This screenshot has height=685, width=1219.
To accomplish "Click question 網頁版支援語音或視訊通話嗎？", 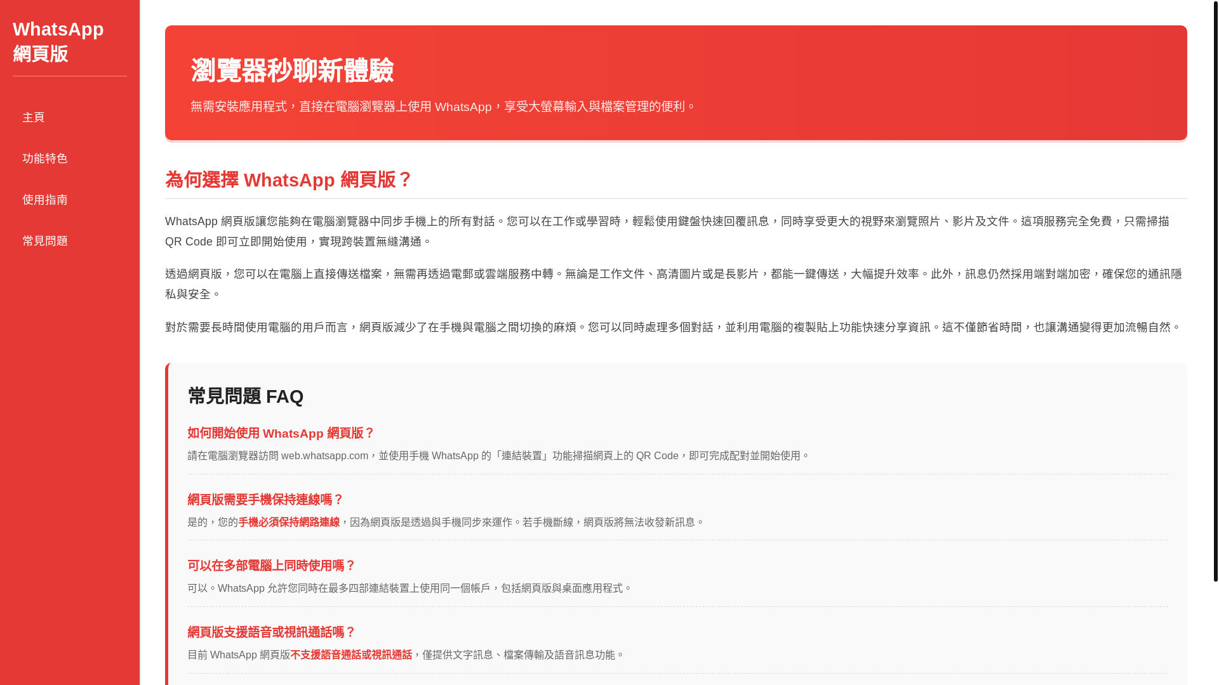I will [271, 632].
